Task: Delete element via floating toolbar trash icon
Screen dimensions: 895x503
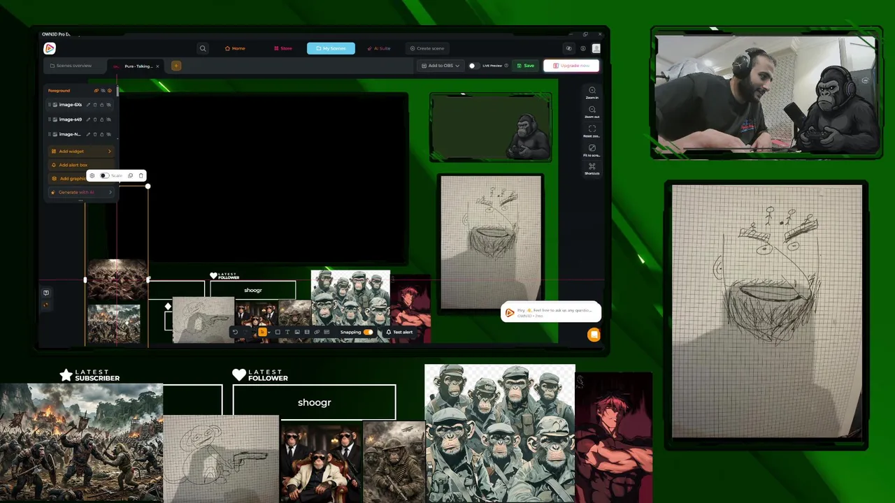Action: click(141, 175)
